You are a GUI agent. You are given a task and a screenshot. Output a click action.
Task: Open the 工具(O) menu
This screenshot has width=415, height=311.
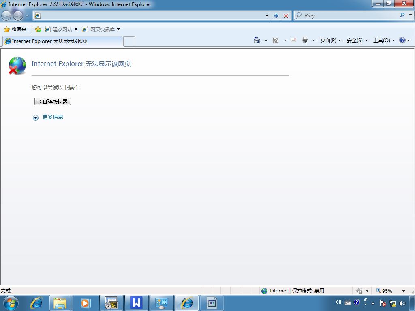tap(384, 40)
